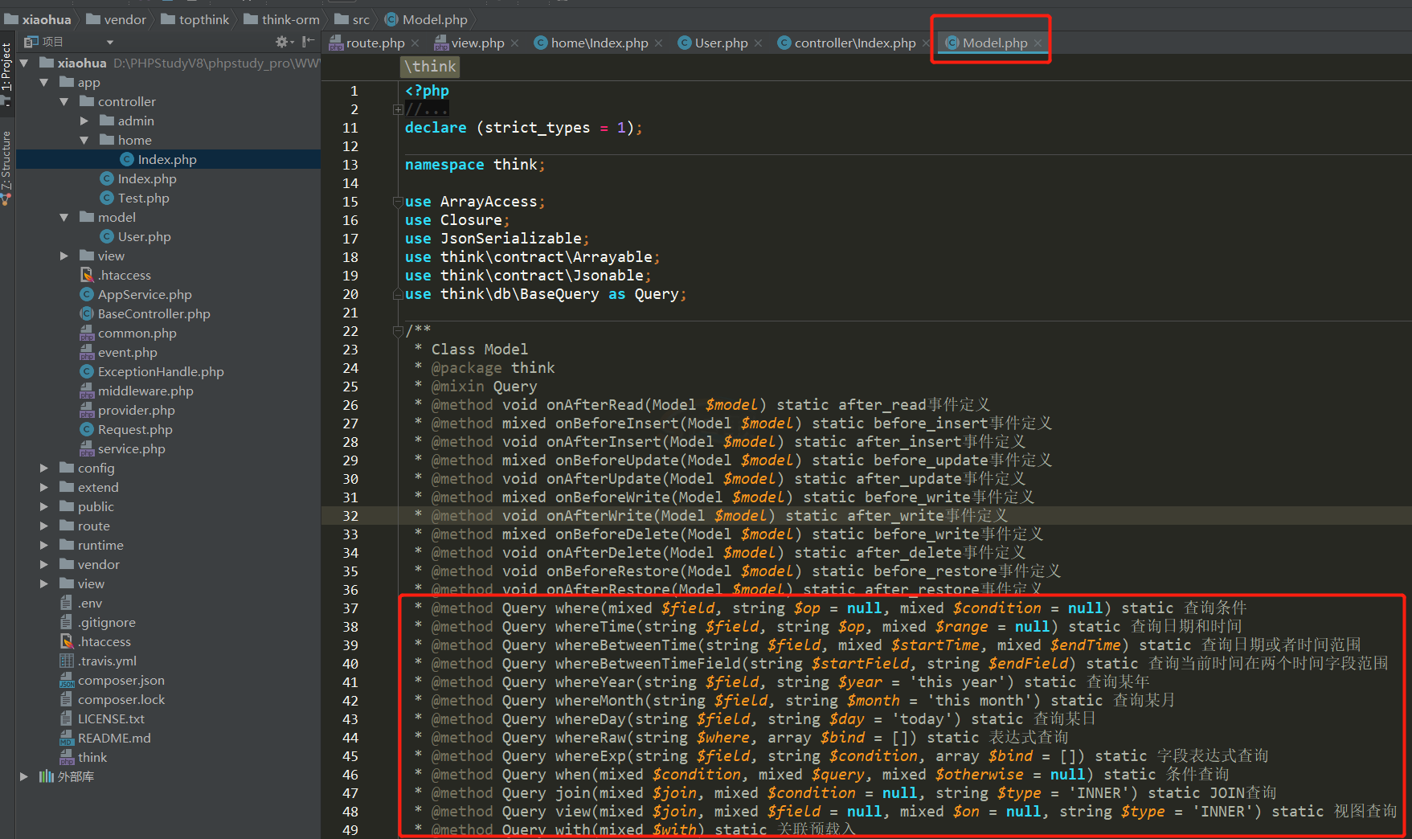The width and height of the screenshot is (1412, 839).
Task: Expand folded comment block at line 2
Action: click(398, 109)
